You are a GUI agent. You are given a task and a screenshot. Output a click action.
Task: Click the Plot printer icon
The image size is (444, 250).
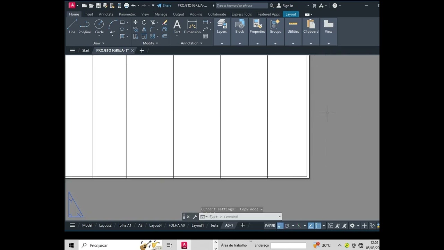click(126, 6)
